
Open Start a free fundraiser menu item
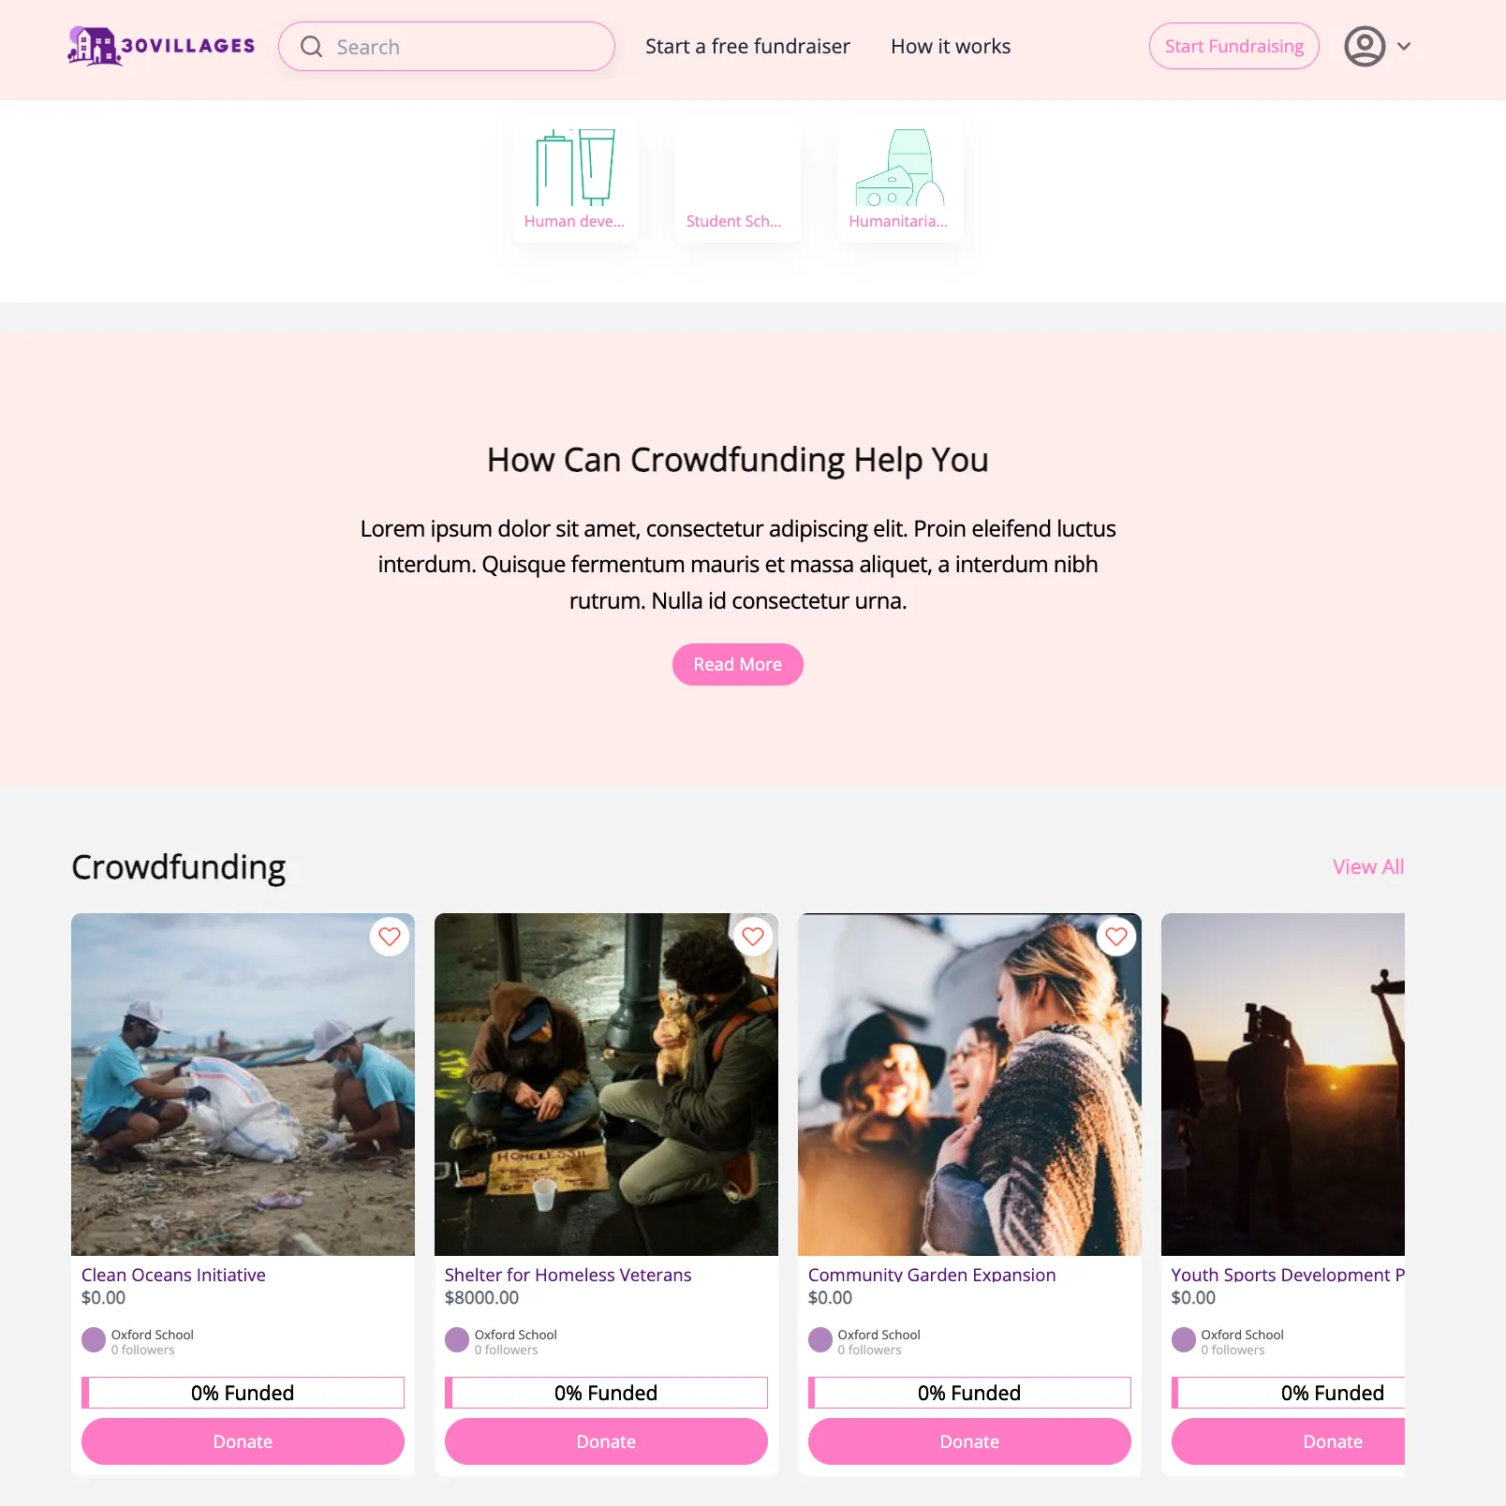pyautogui.click(x=747, y=46)
